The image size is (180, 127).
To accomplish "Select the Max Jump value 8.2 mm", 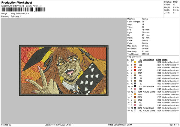I will pos(145,51).
